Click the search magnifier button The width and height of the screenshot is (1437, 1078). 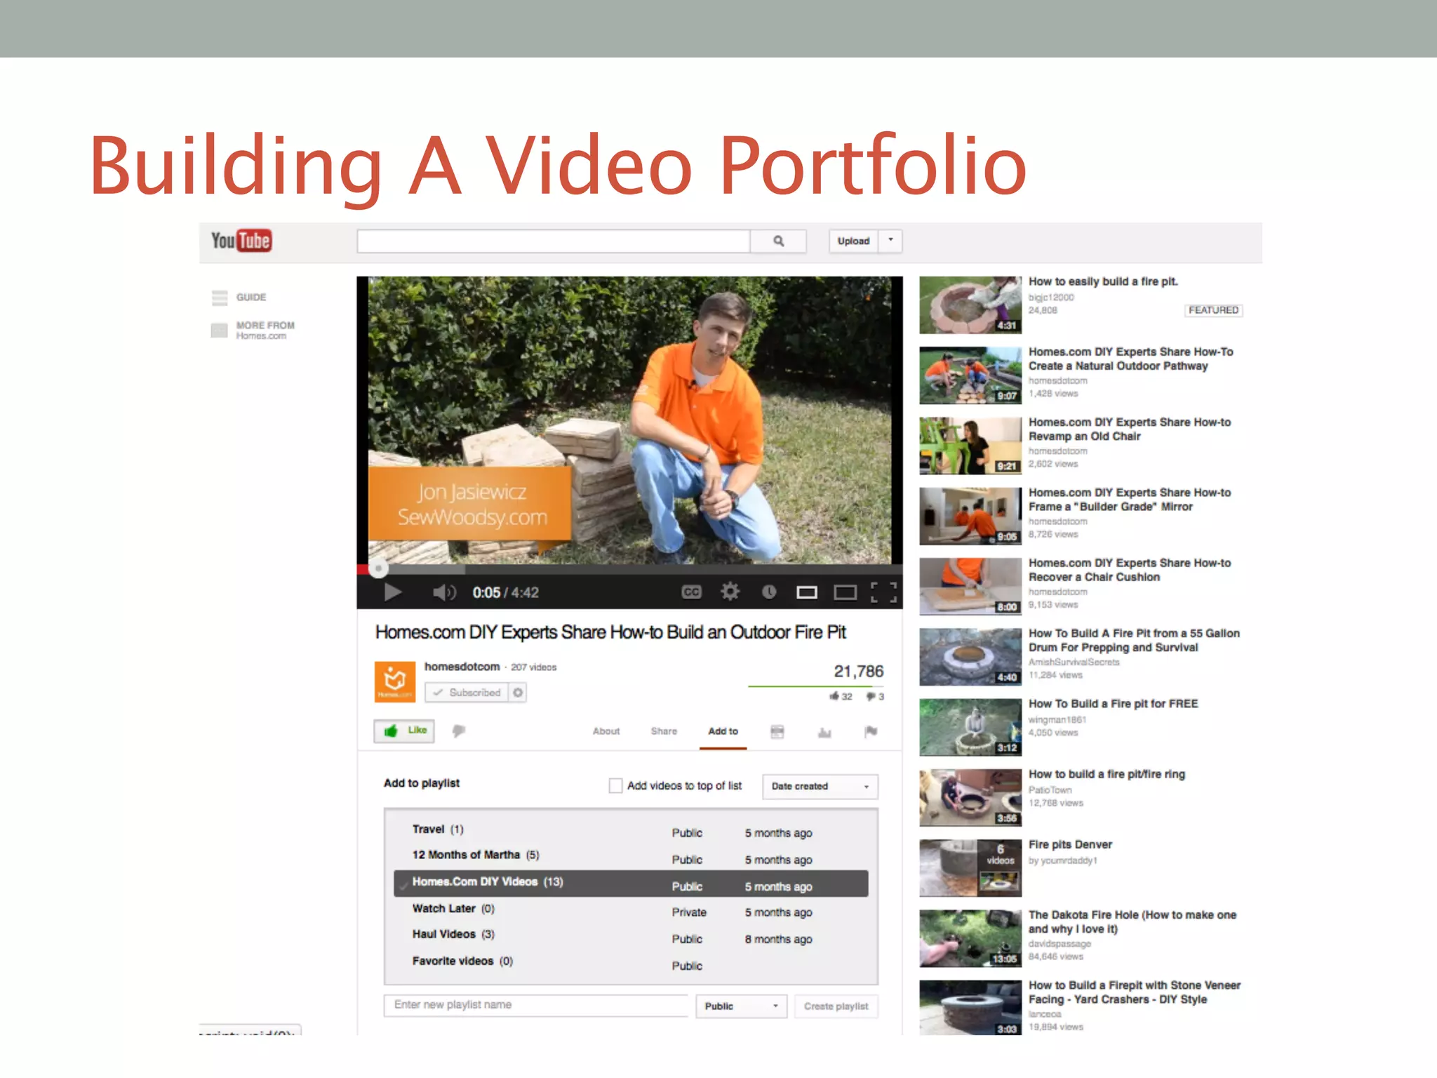[778, 241]
